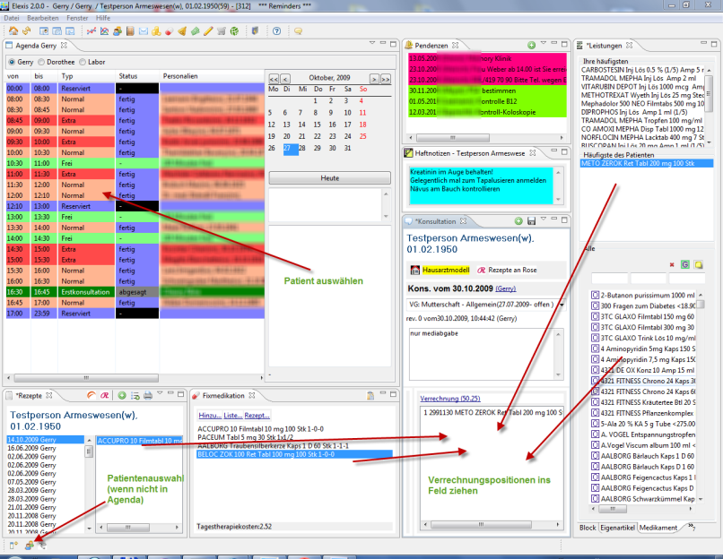
Task: Click the yellow note icon in Leistungen filter
Action: point(699,264)
